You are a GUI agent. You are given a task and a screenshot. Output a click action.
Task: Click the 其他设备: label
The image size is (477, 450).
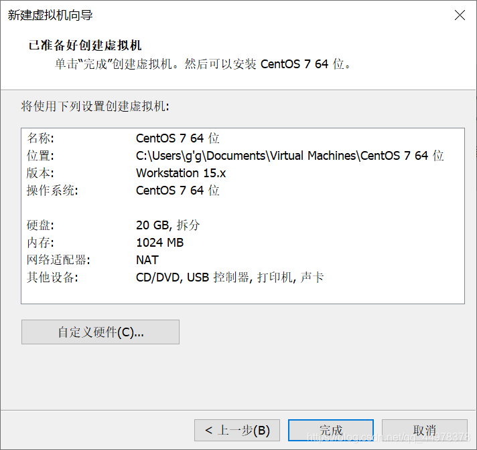52,277
